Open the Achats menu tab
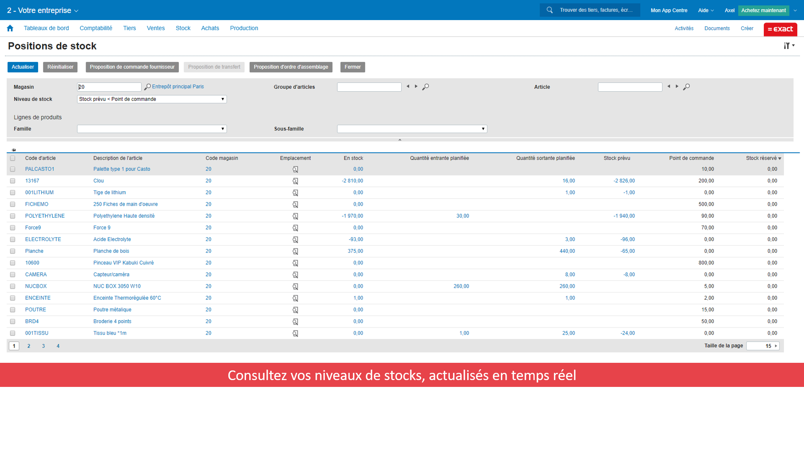 point(209,28)
